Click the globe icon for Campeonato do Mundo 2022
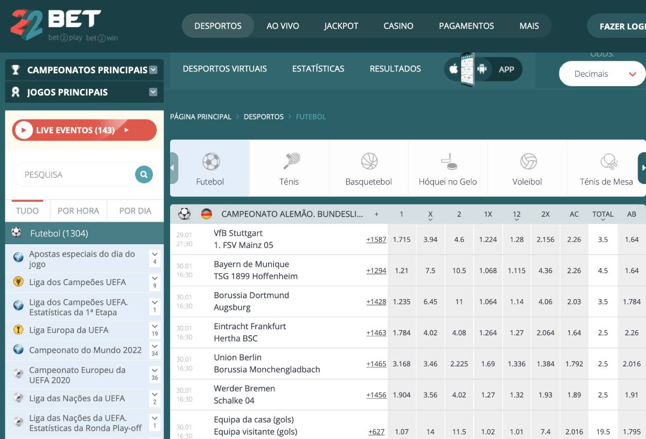The image size is (646, 439). coord(18,350)
